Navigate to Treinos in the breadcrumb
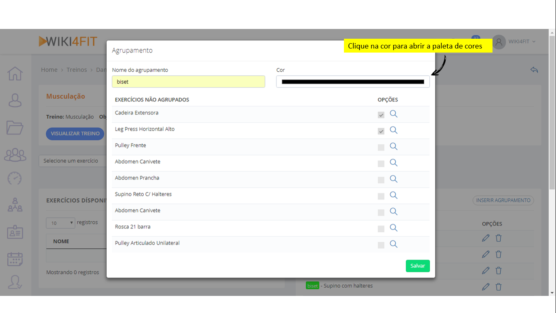This screenshot has height=313, width=556. click(x=77, y=70)
